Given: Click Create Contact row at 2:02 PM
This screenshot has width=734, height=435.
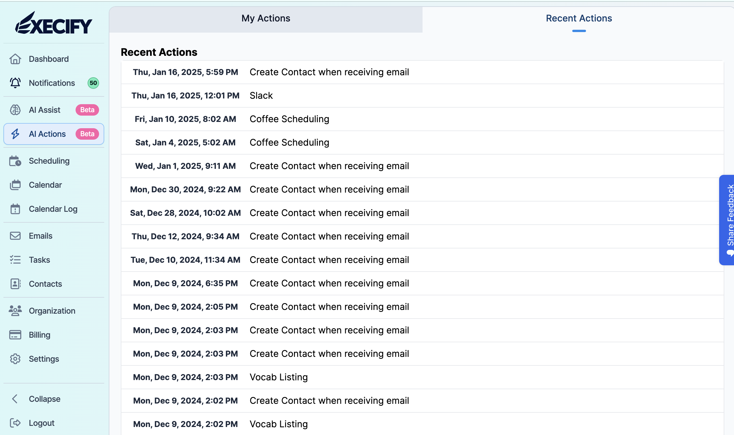Looking at the screenshot, I should point(423,401).
